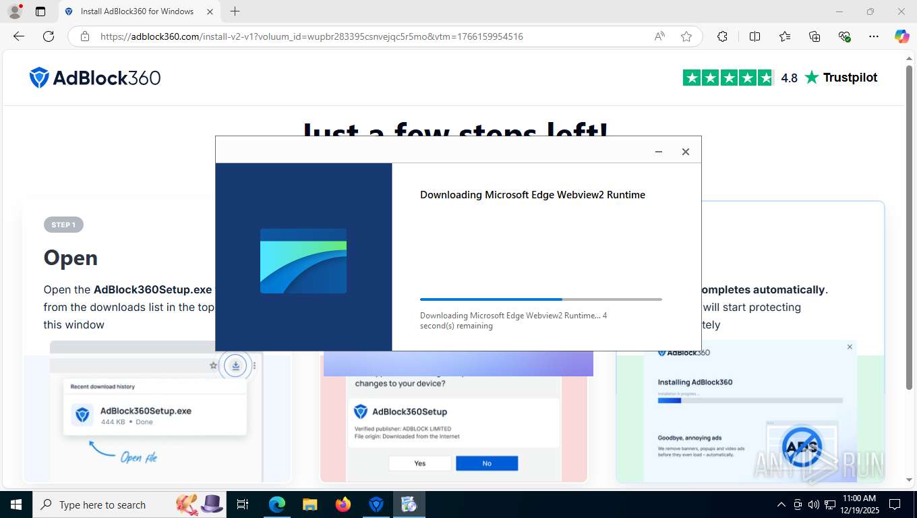
Task: Open the browser profile avatar
Action: click(x=14, y=11)
